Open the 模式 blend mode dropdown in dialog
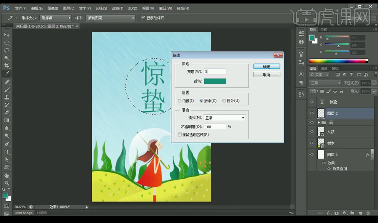Viewport: 378px width, 223px height. click(225, 118)
